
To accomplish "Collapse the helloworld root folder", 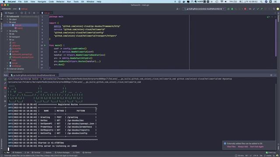I will (x=5, y=17).
